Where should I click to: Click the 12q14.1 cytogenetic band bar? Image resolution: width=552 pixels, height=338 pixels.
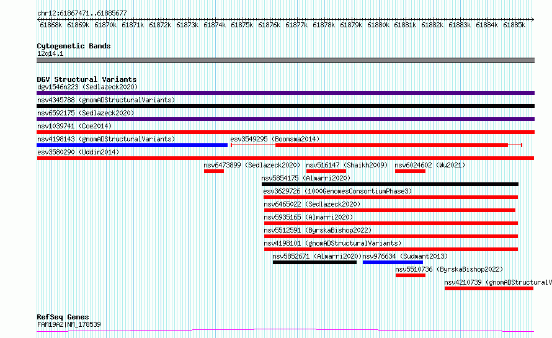(285, 60)
